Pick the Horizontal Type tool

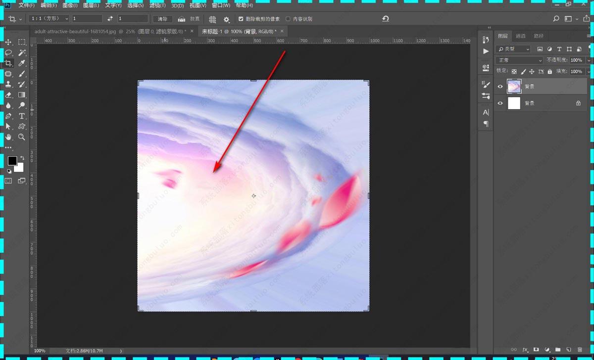(x=22, y=116)
